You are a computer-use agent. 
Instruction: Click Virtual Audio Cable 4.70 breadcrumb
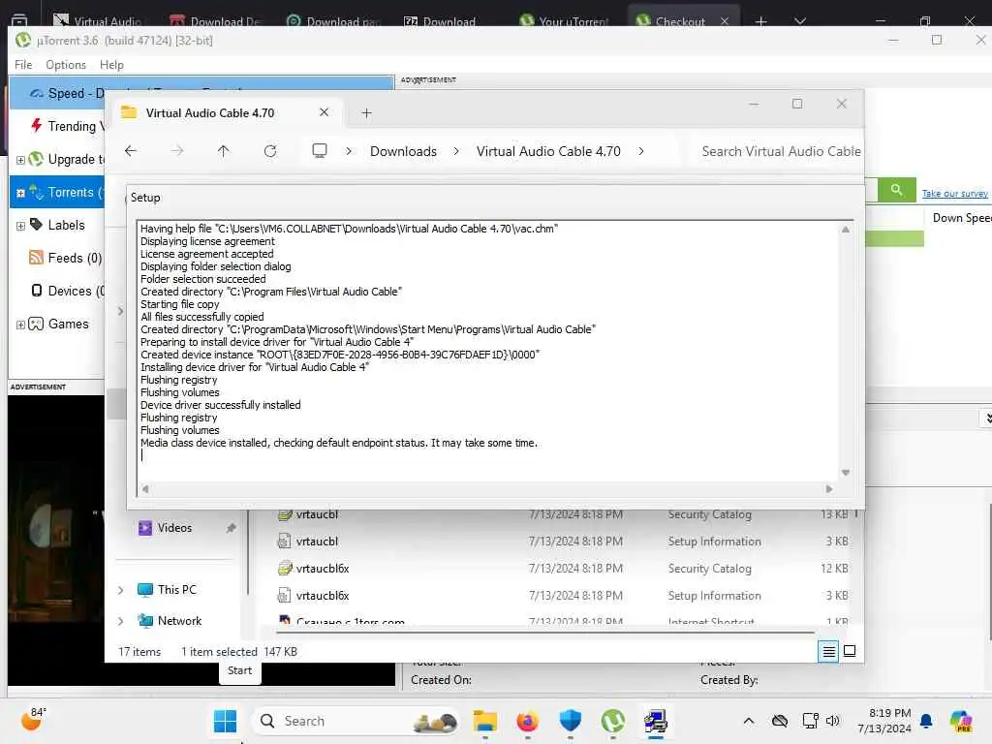click(548, 151)
